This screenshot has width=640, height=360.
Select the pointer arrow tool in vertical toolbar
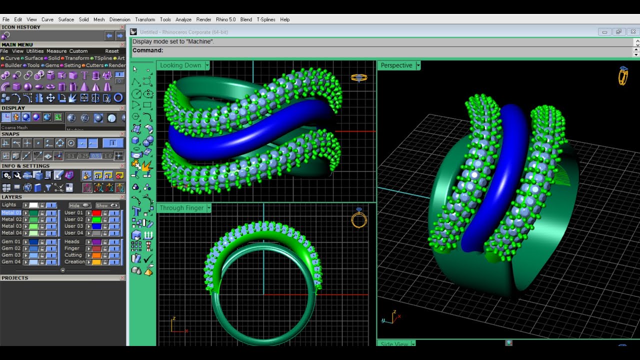135,69
